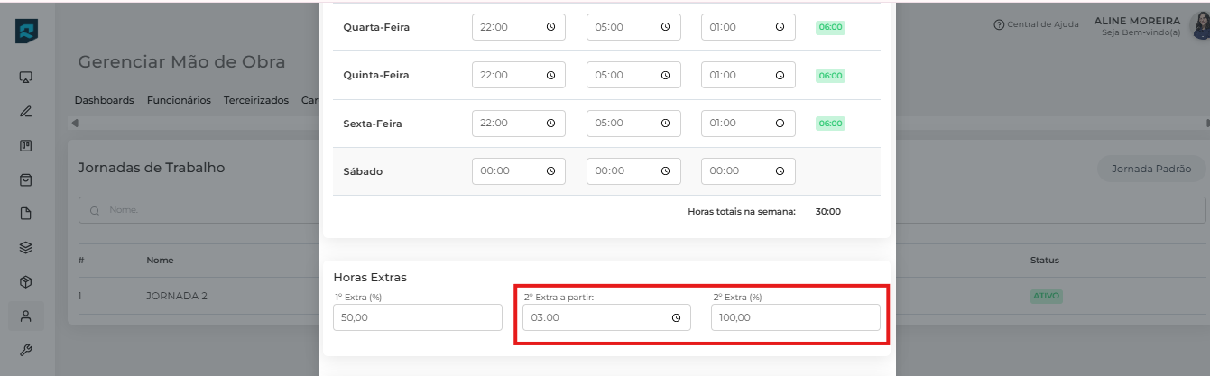Open clock picker for Quarta-Feira start time
Viewport: 1210px width, 376px height.
pyautogui.click(x=550, y=27)
